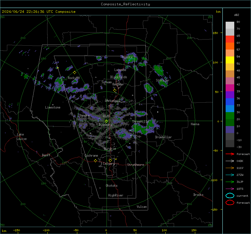Screen dimensions: 251x234
Task: Select the 65 dBZ red color swatch
Action: (230, 39)
